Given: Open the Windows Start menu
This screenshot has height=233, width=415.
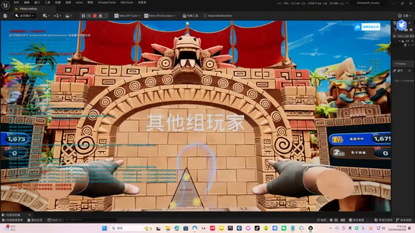Looking at the screenshot, I should [104, 228].
